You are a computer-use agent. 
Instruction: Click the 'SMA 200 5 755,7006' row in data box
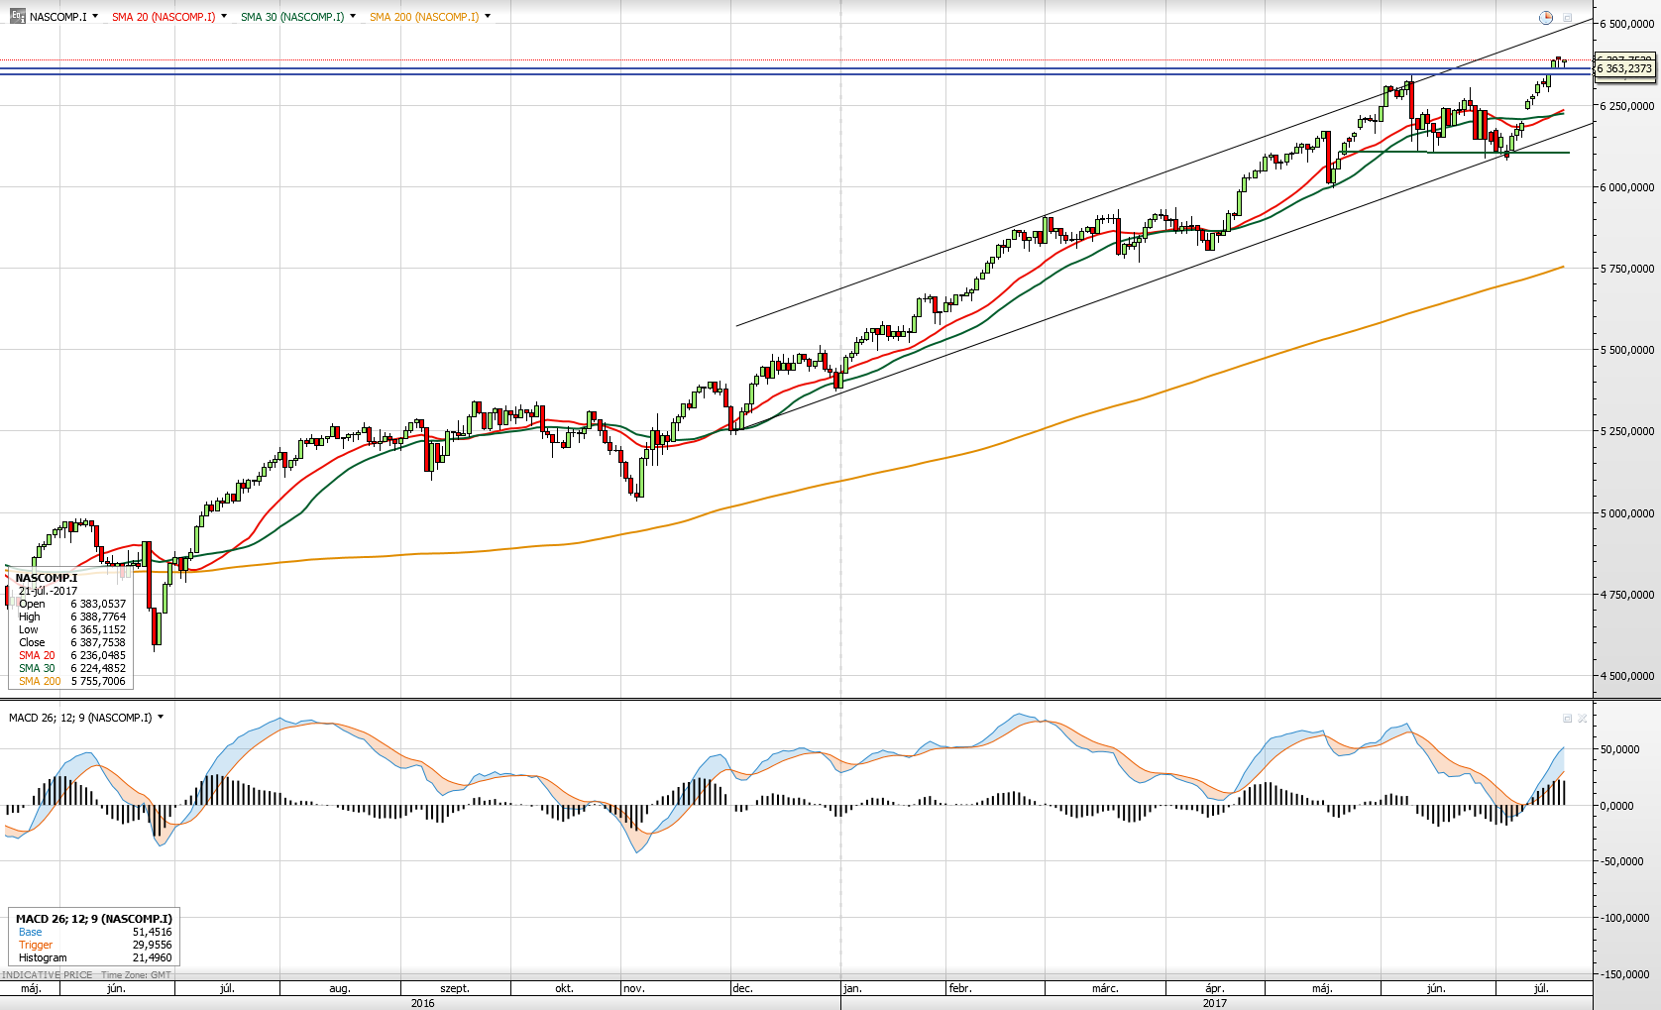pyautogui.click(x=72, y=681)
